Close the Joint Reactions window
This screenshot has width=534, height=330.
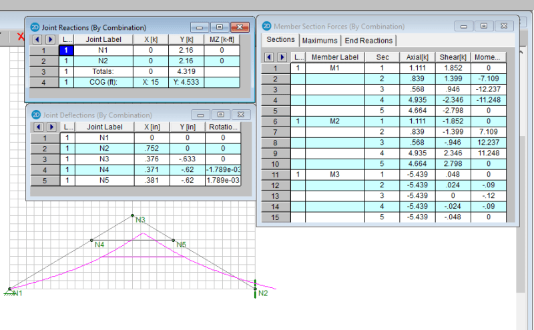tap(240, 27)
